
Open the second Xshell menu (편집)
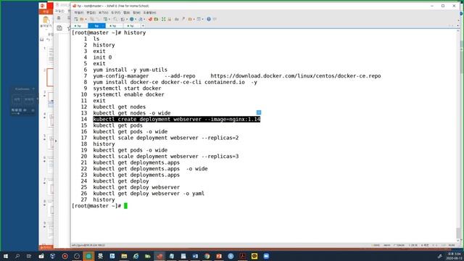click(x=91, y=13)
